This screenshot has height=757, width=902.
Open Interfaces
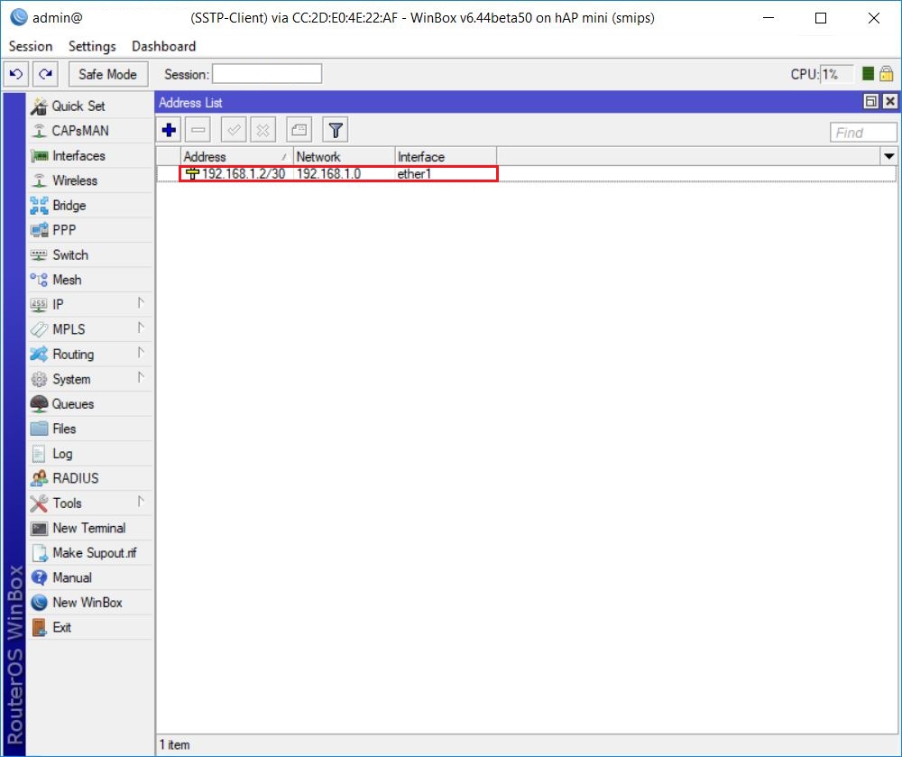pos(90,155)
